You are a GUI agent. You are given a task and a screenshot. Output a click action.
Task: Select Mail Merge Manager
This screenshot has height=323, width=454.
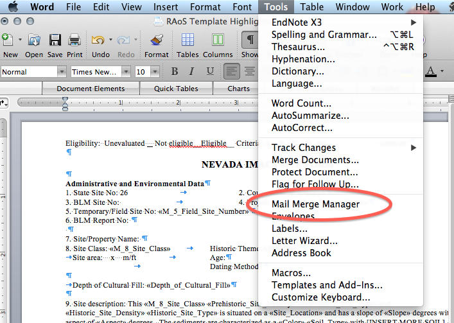[340, 204]
